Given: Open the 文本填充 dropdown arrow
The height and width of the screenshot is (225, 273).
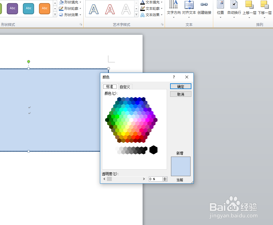Looking at the screenshot, I should point(162,2).
